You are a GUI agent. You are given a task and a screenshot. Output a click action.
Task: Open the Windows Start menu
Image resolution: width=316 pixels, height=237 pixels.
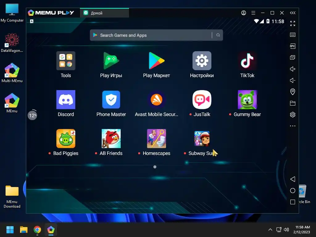[x=10, y=230]
